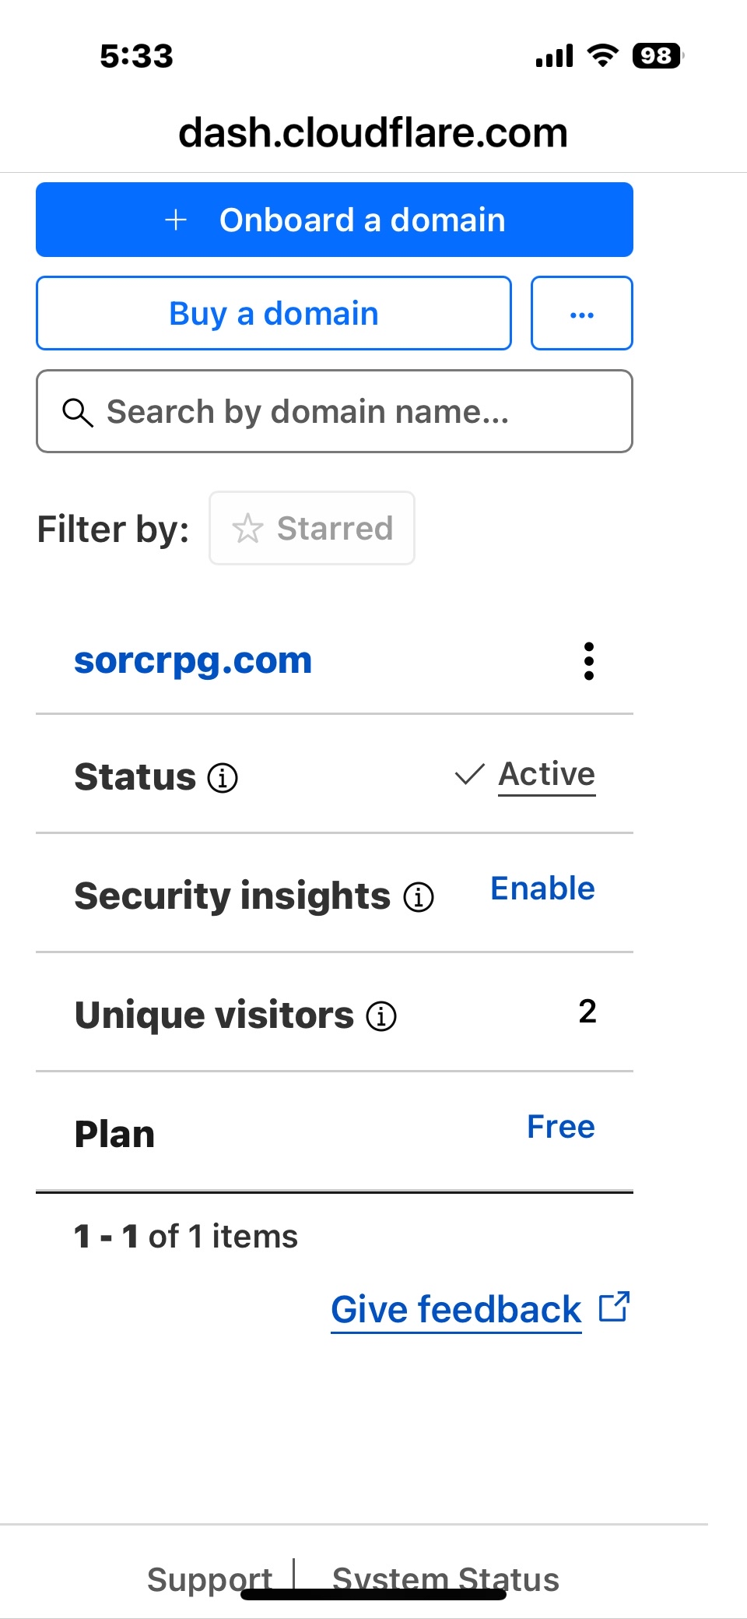
Task: Click the plus icon in Onboard a domain
Action: 177,220
